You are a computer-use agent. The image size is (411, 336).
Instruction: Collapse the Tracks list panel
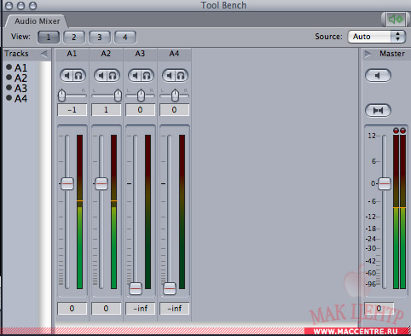pos(44,54)
